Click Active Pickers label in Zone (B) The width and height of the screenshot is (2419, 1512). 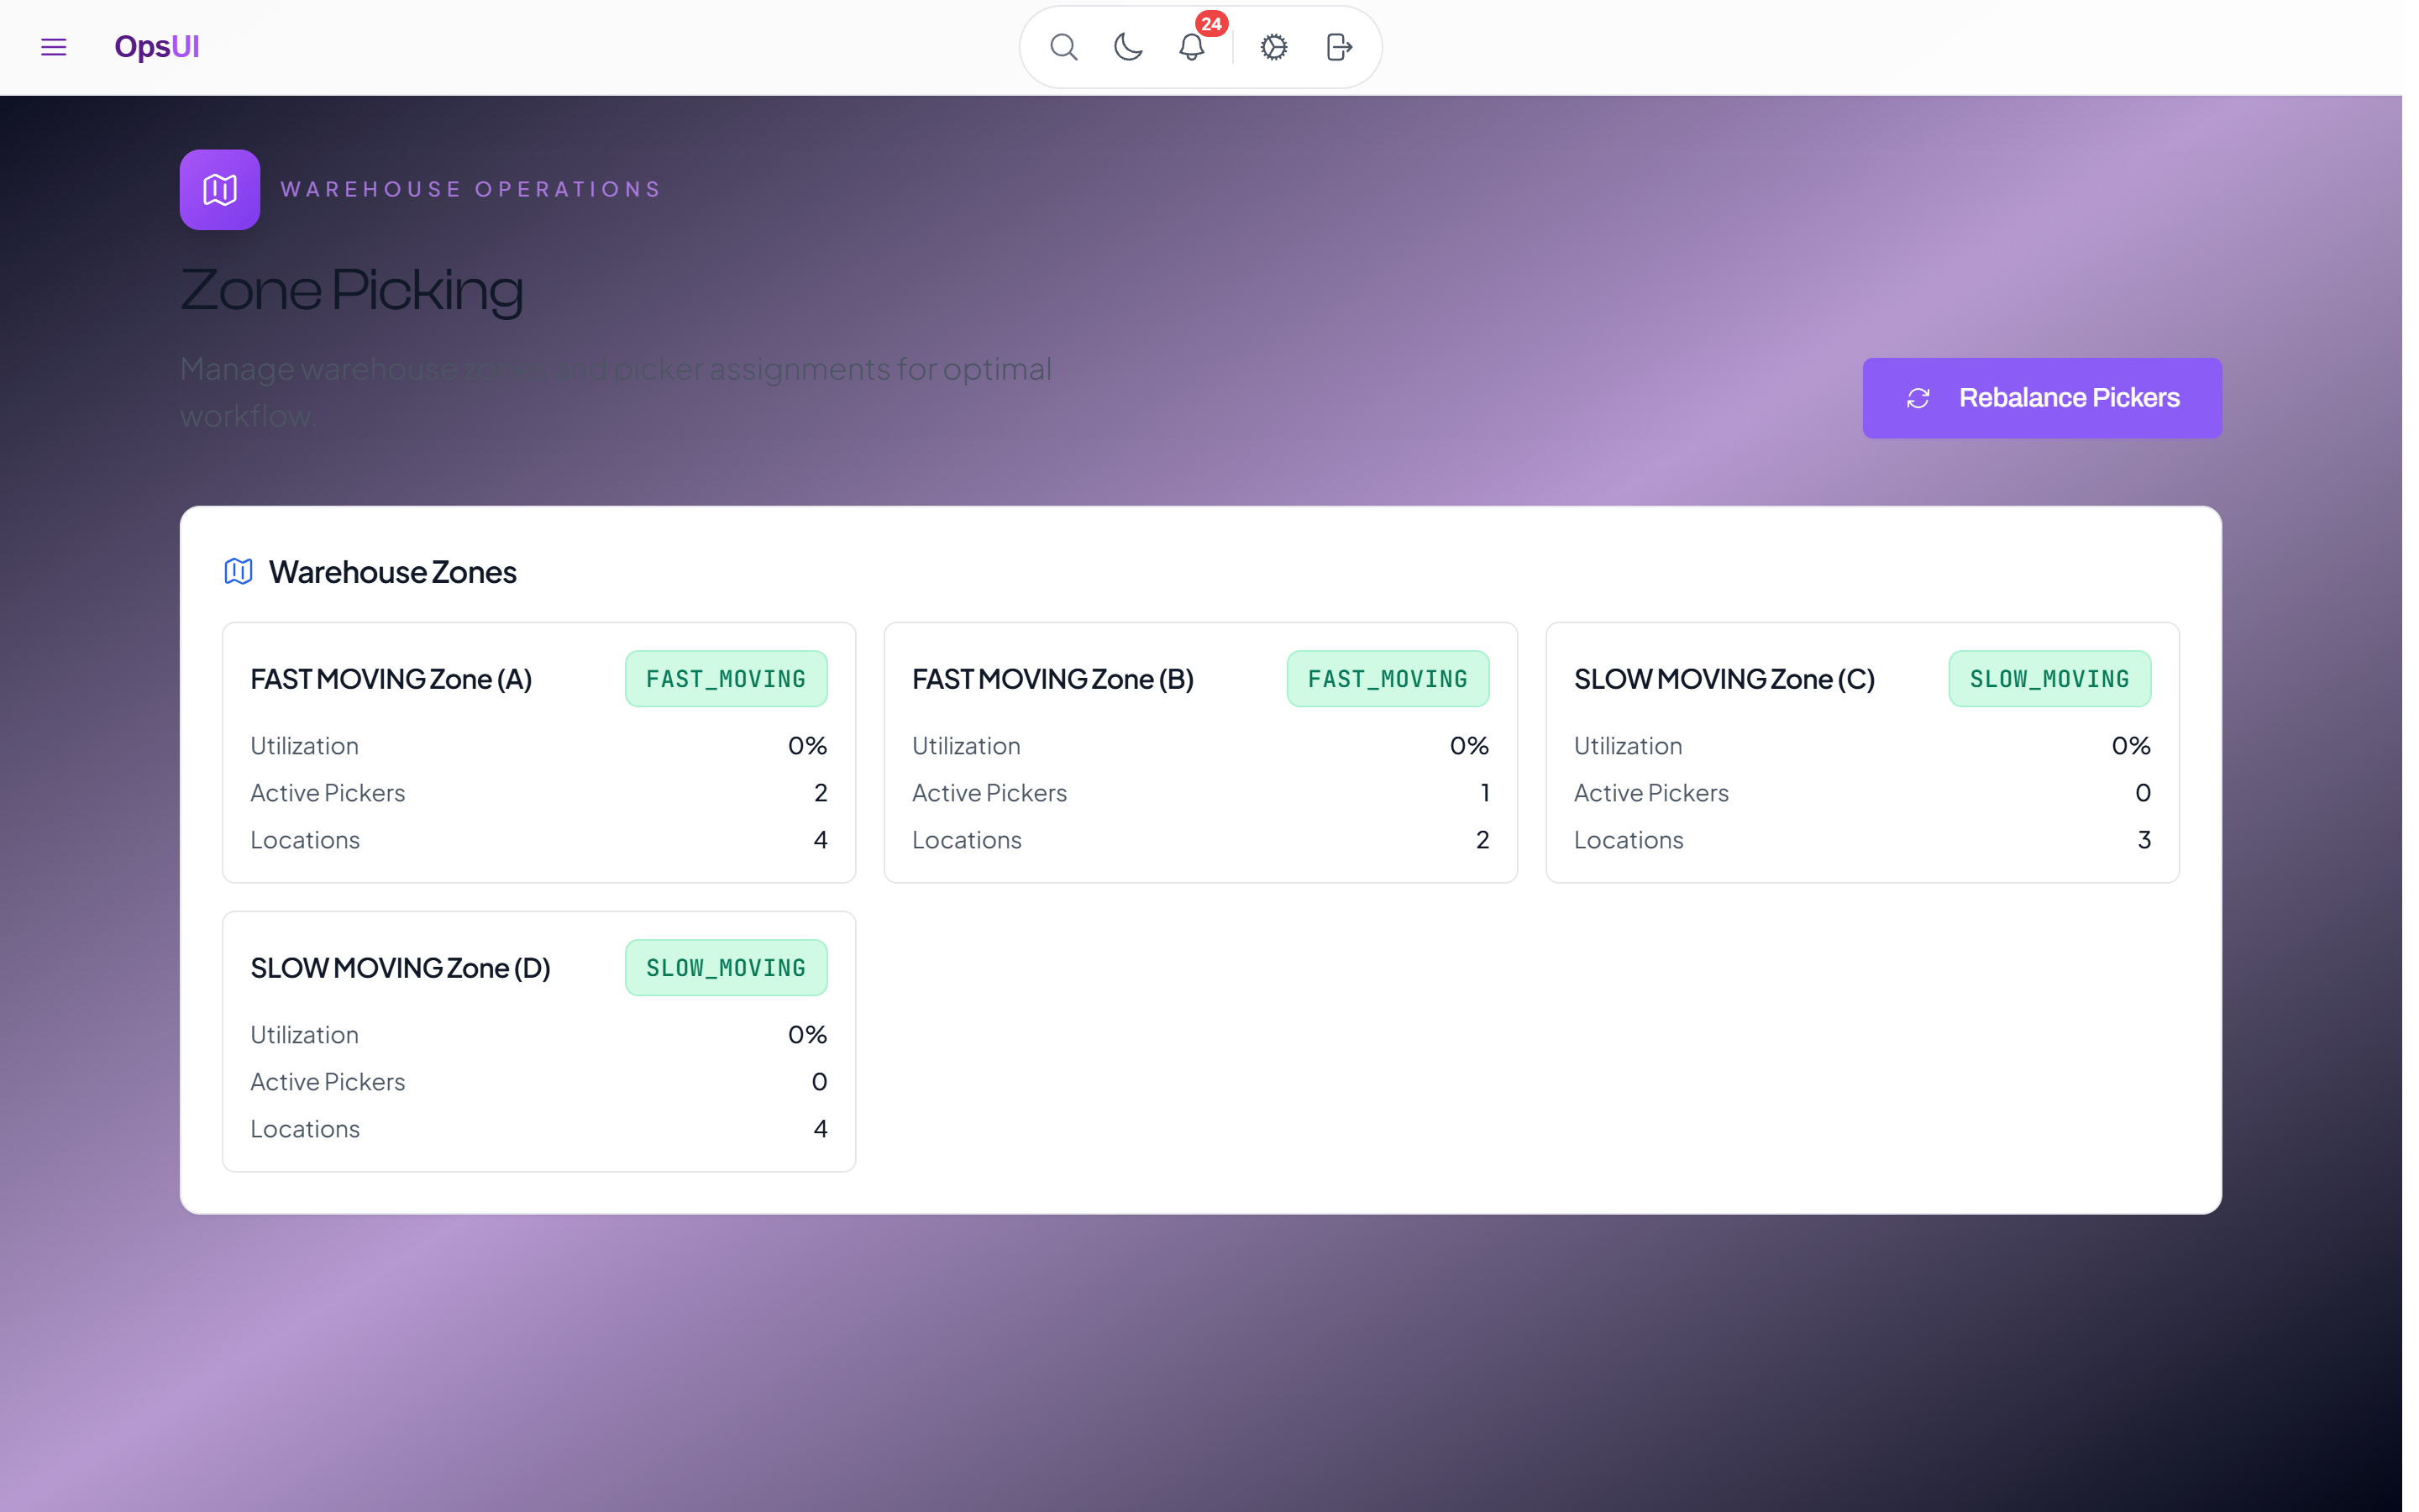click(x=989, y=793)
